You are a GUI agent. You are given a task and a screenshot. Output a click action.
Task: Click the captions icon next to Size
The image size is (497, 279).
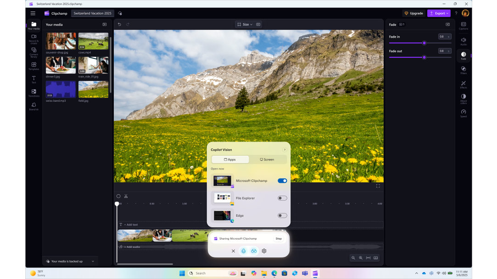[258, 24]
